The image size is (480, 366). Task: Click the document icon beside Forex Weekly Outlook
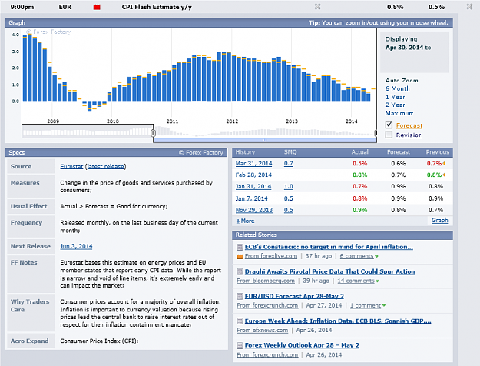click(240, 345)
